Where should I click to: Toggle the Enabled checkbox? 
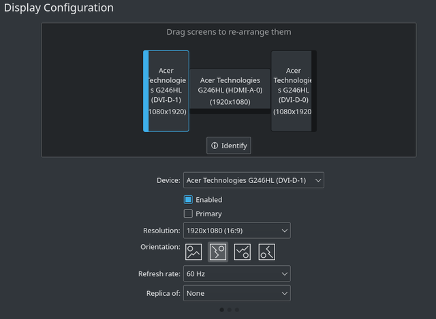tap(188, 199)
